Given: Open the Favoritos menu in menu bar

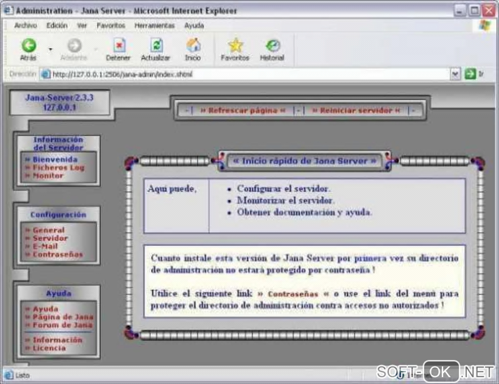Looking at the screenshot, I should coord(111,25).
